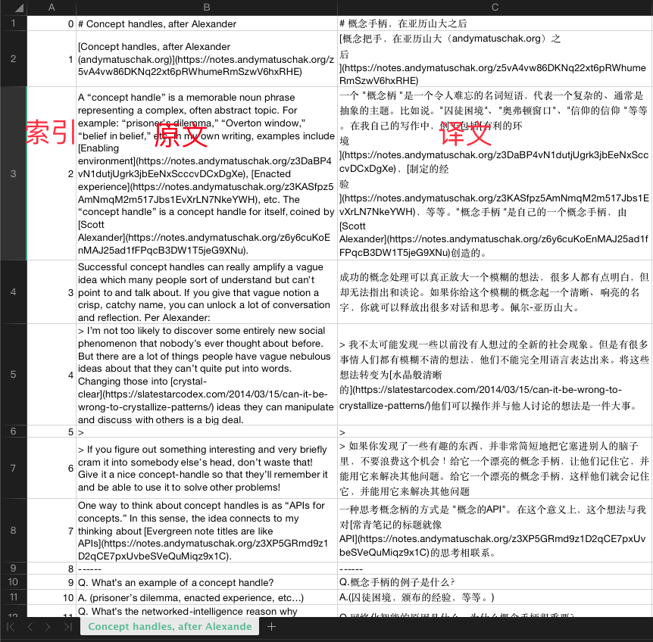This screenshot has width=653, height=642.
Task: Select row 1 header
Action: click(x=13, y=23)
